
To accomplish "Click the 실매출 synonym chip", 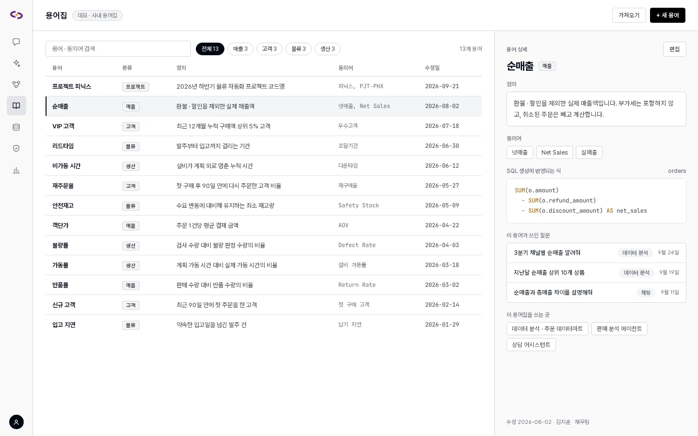I will tap(589, 152).
